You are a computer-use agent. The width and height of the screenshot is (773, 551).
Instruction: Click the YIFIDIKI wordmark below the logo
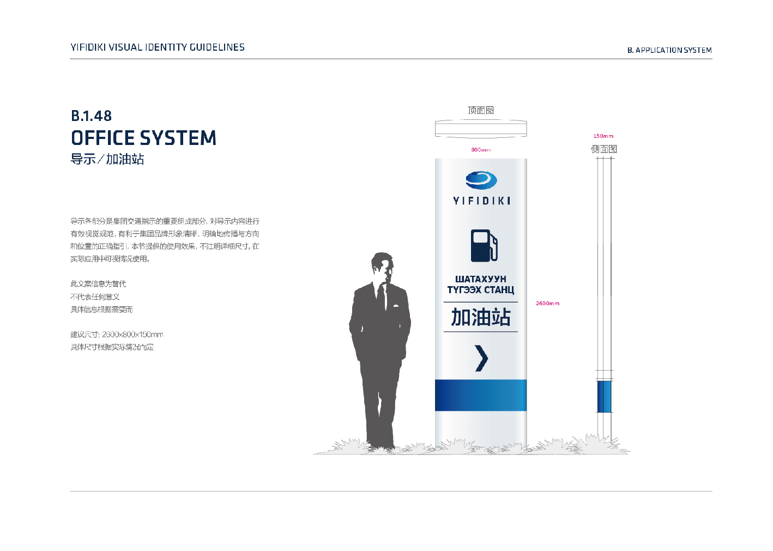click(481, 201)
